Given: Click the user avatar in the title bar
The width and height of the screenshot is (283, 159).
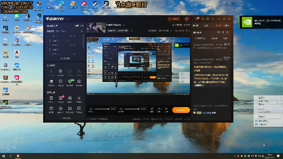Looking at the screenshot, I should coord(187,19).
